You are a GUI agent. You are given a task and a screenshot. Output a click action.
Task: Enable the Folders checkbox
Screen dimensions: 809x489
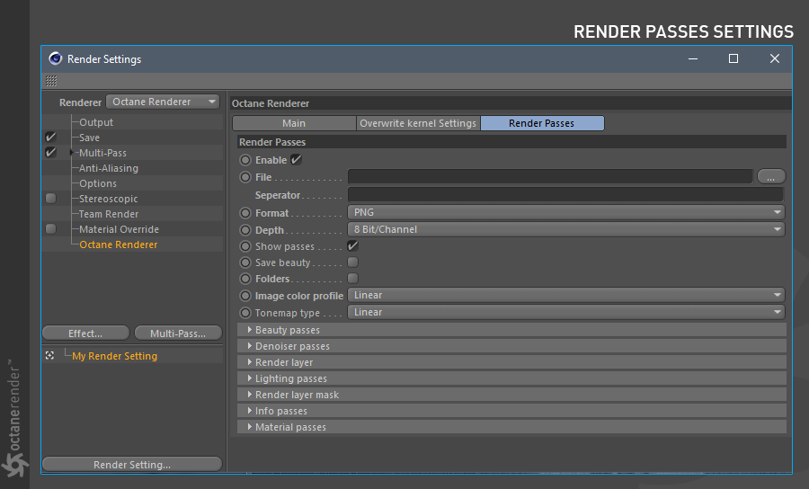click(353, 278)
